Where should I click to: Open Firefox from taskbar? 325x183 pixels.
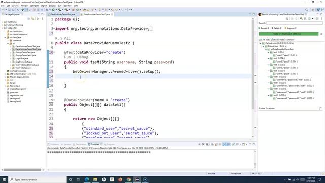[x=120, y=179]
